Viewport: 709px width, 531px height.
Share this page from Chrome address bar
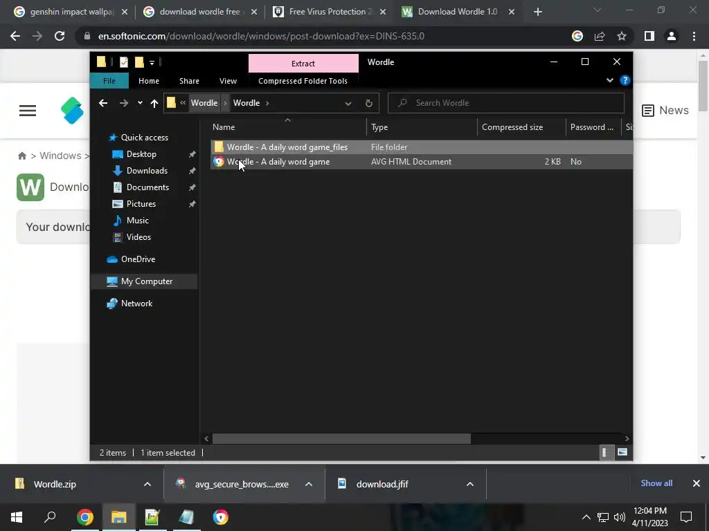(600, 36)
